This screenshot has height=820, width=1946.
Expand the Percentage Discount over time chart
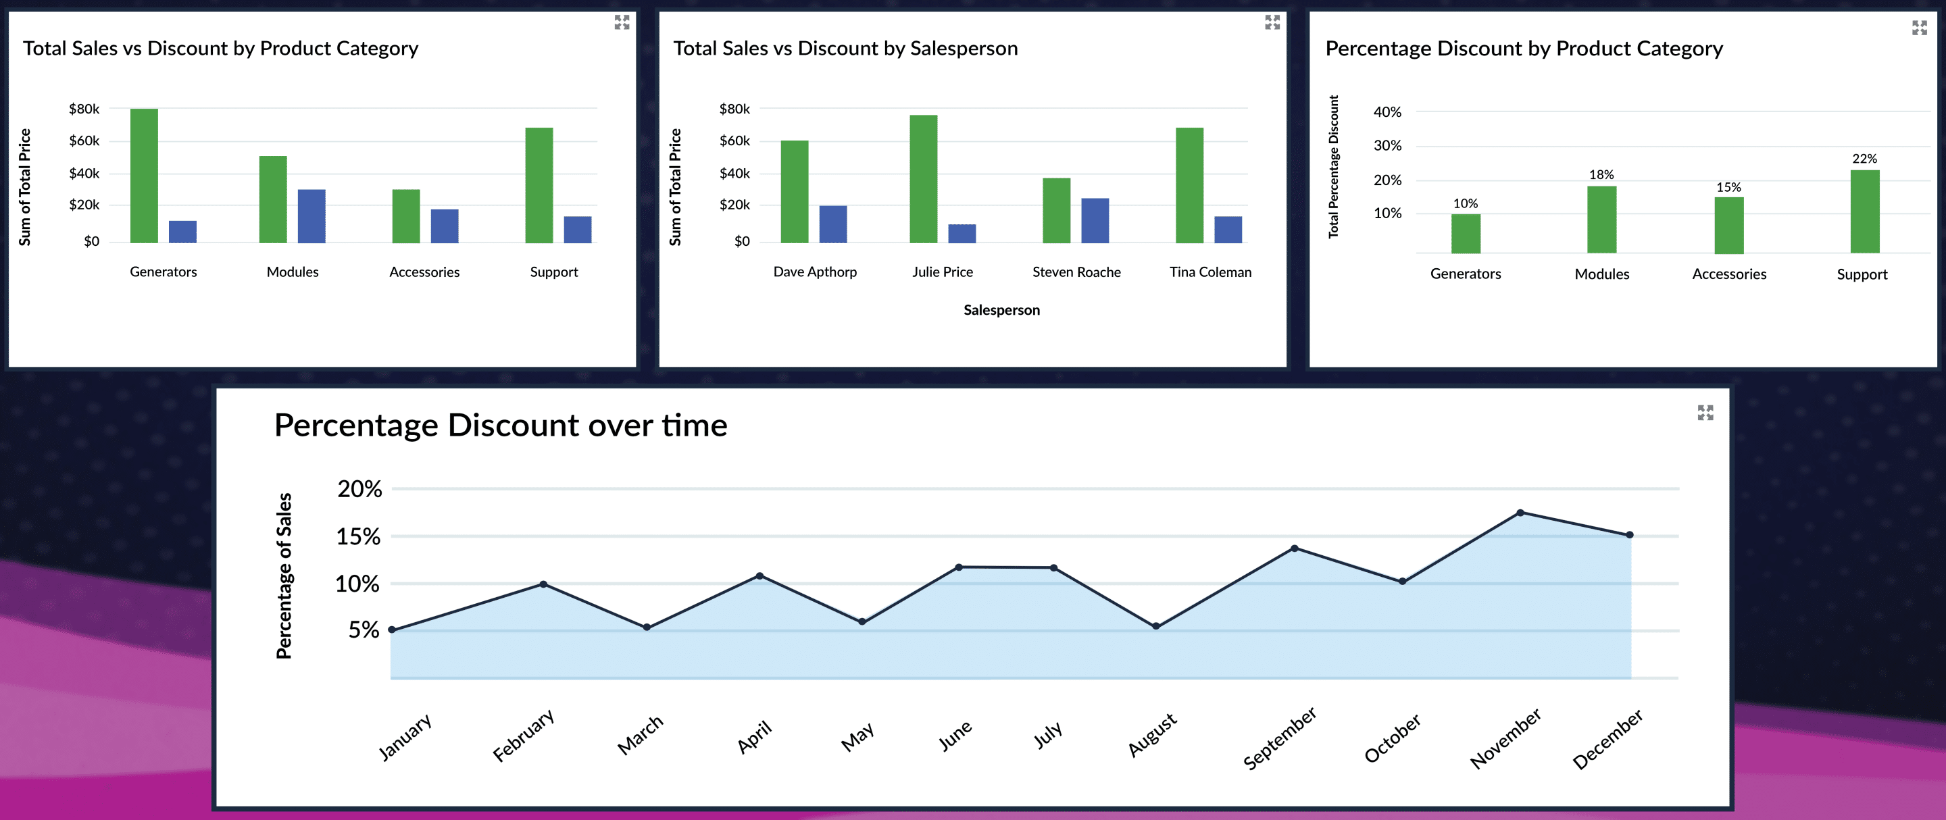click(1705, 413)
